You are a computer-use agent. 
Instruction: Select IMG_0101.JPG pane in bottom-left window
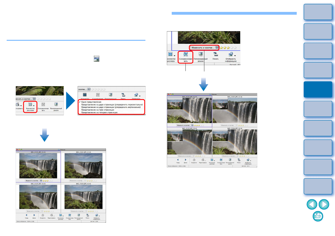pyautogui.click(x=38, y=166)
